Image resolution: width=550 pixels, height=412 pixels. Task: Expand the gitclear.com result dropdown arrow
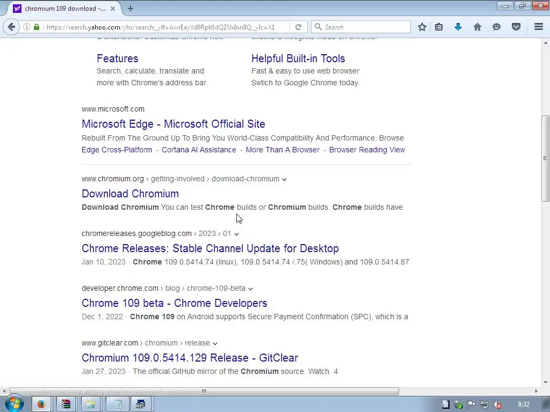(x=215, y=343)
